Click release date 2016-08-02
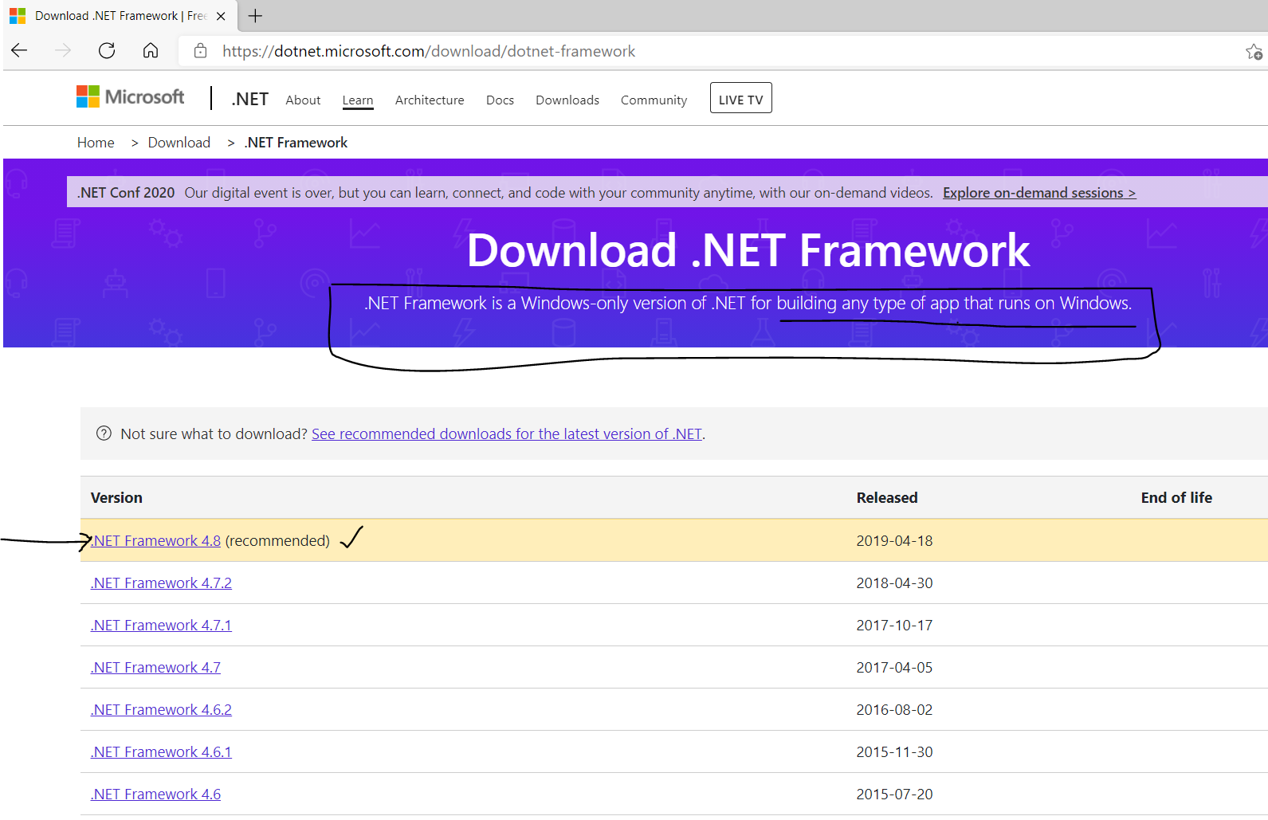Screen dimensions: 1268x820 click(x=894, y=709)
